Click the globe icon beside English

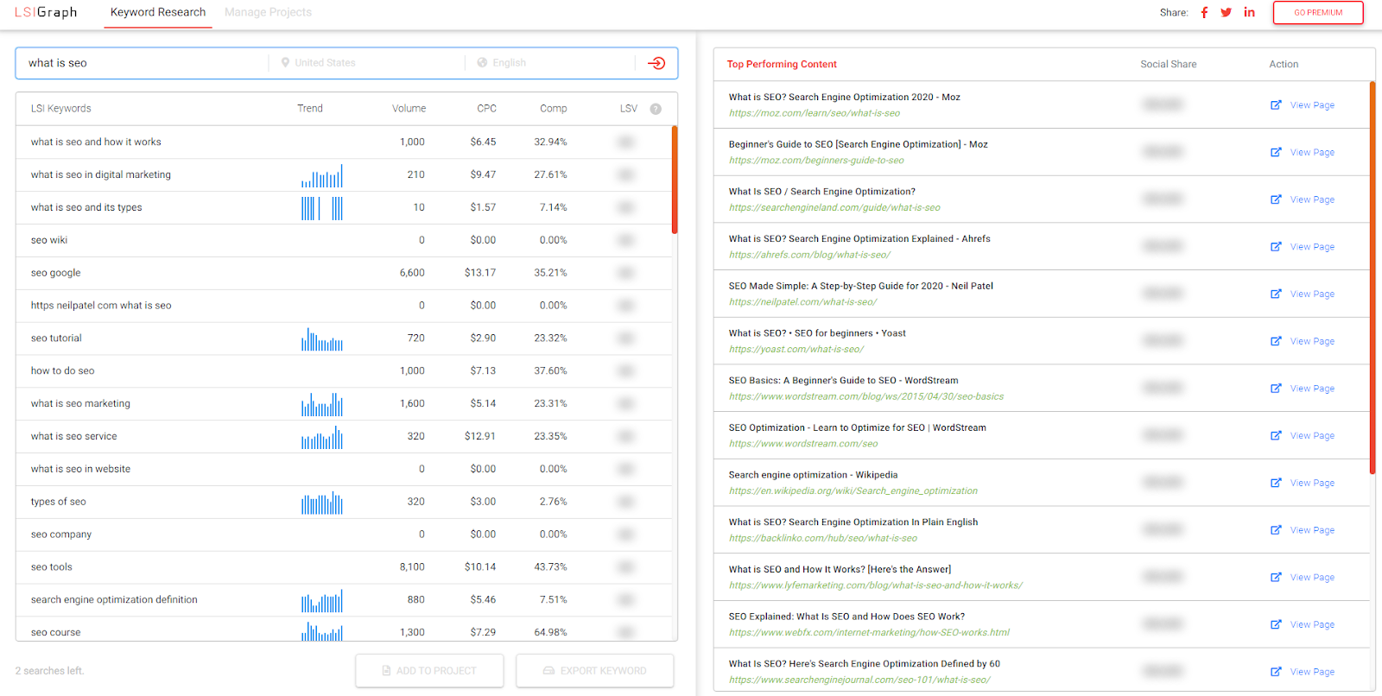coord(482,63)
